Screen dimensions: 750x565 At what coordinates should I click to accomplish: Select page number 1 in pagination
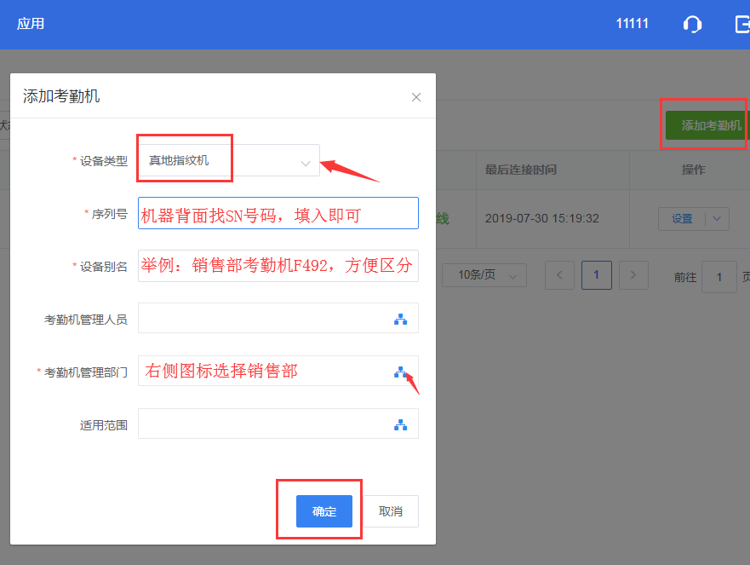pos(596,274)
